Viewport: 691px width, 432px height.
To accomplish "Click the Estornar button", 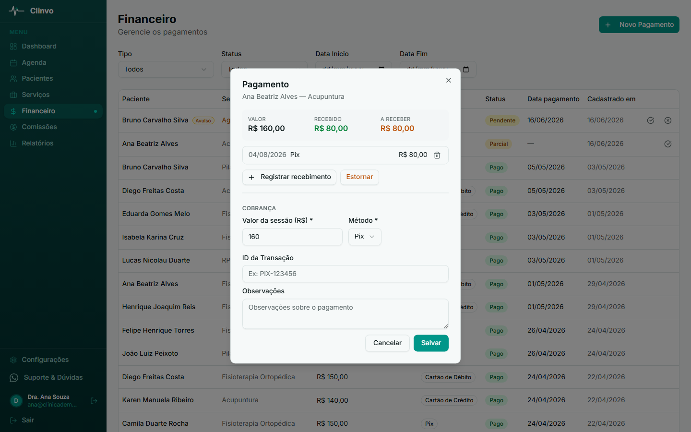I will coord(359,177).
